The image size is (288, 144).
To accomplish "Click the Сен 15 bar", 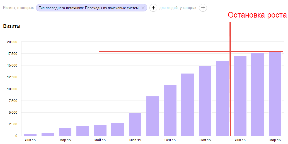I will pyautogui.click(x=170, y=110).
